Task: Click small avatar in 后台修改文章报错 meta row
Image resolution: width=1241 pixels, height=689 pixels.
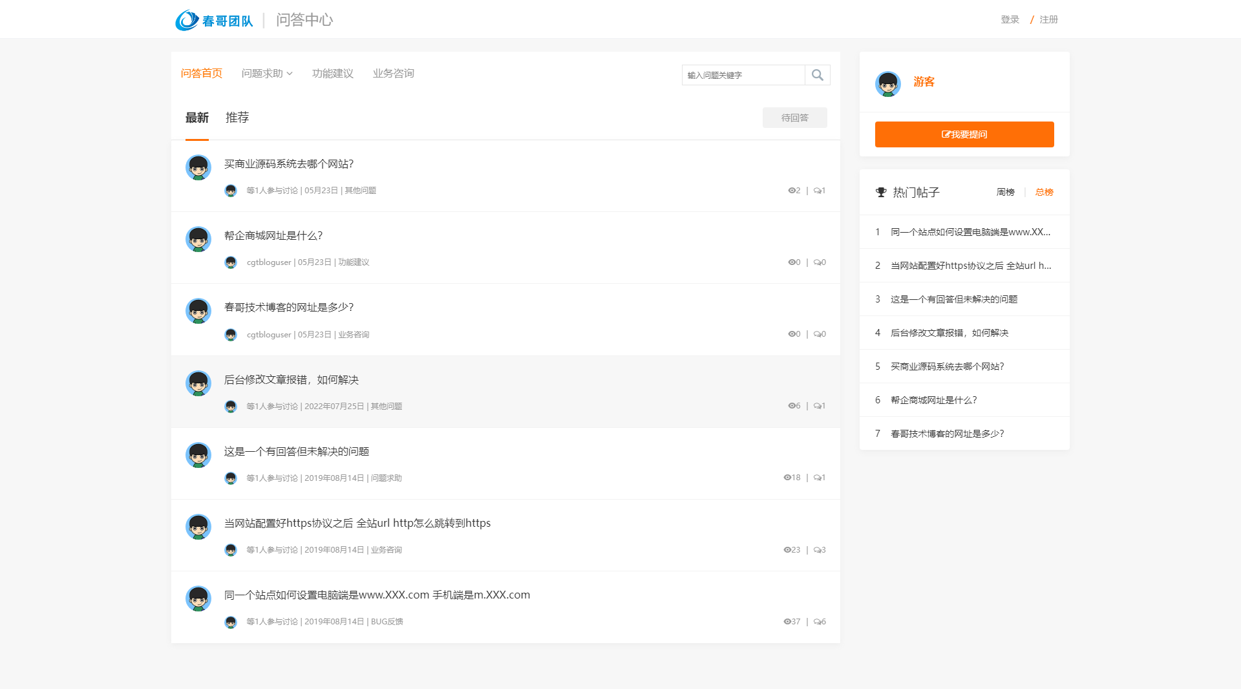Action: (x=231, y=407)
